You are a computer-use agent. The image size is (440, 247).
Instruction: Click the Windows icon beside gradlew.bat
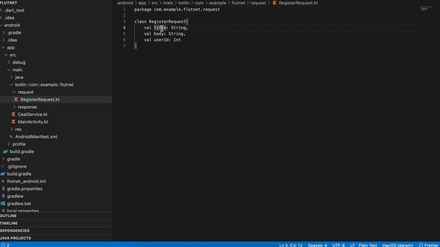(x=3, y=204)
